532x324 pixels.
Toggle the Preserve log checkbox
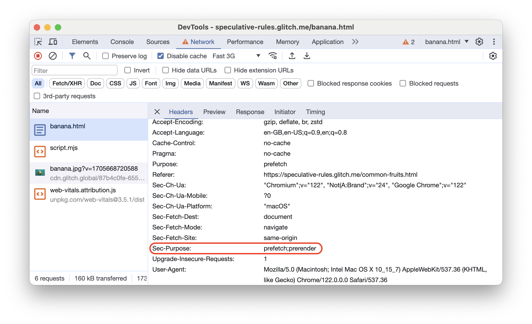coord(105,56)
